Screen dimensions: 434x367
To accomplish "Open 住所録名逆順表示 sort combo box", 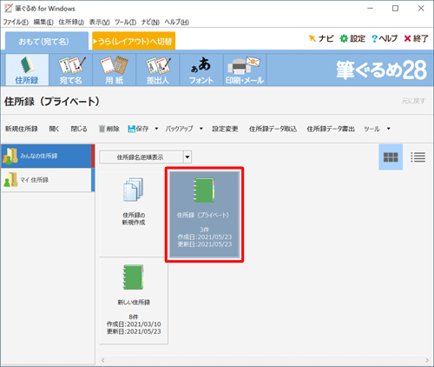I will click(x=146, y=157).
